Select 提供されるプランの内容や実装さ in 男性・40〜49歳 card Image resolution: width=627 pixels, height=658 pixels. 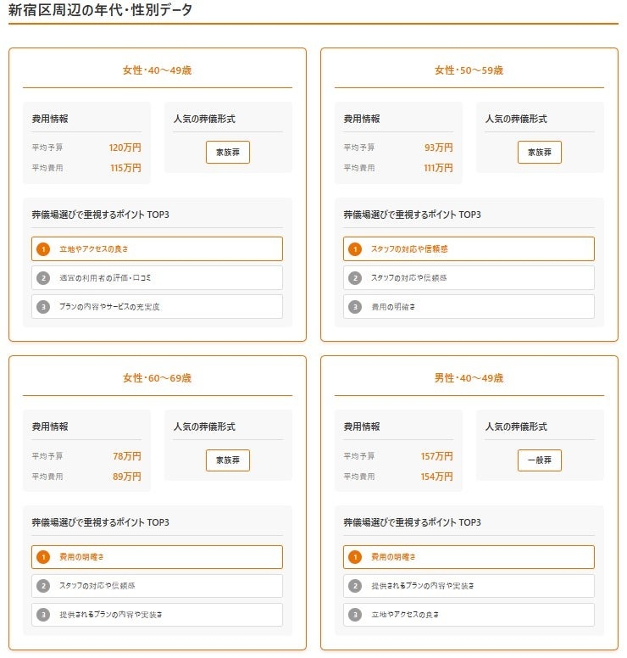point(469,586)
